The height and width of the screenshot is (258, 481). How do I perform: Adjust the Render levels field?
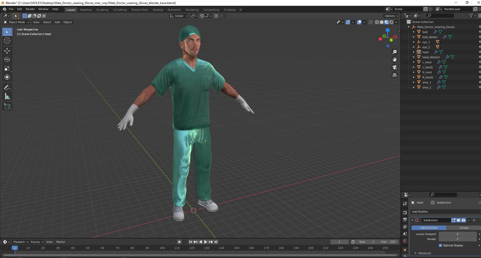pos(458,239)
